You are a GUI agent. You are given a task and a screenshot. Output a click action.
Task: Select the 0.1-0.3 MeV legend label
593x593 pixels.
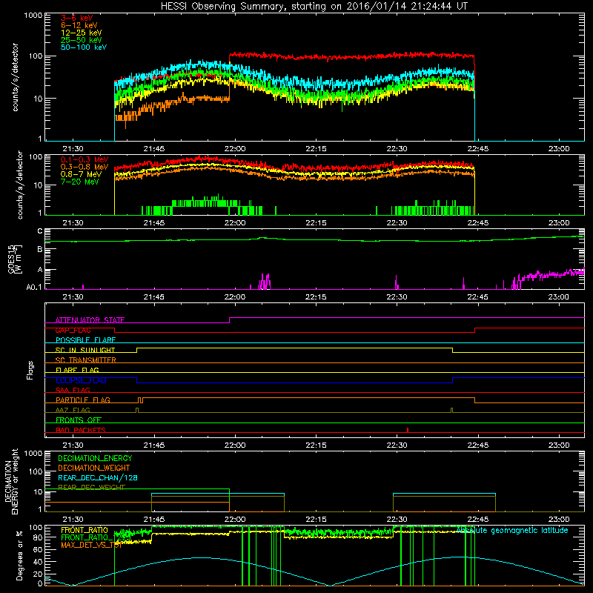tap(85, 159)
